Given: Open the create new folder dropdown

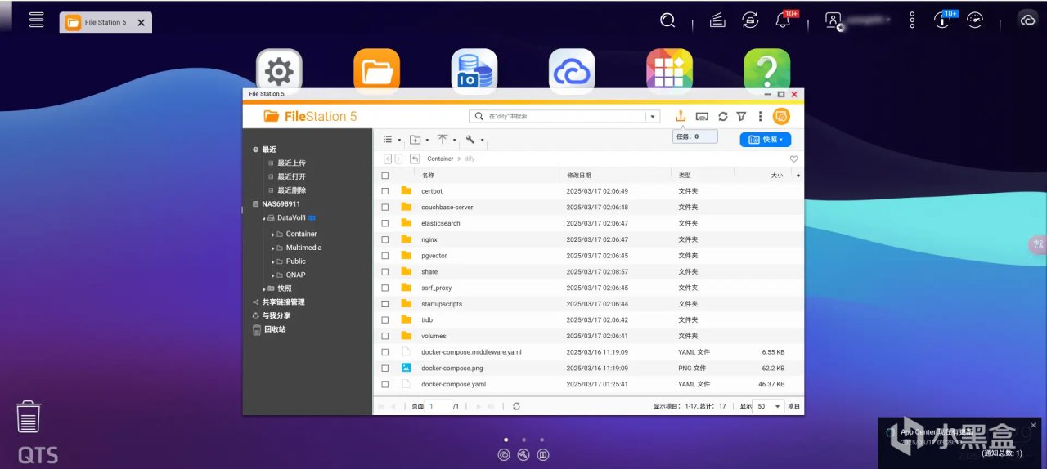Looking at the screenshot, I should pos(419,140).
